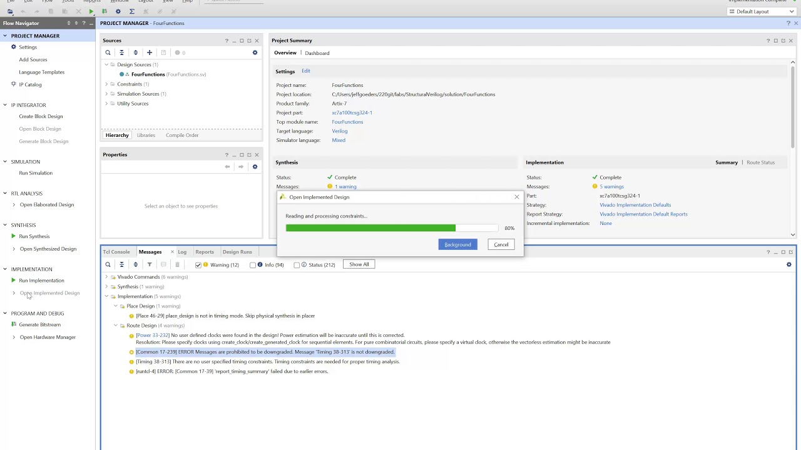Search within the Messages panel
Viewport: 801px width, 450px height.
click(x=108, y=264)
